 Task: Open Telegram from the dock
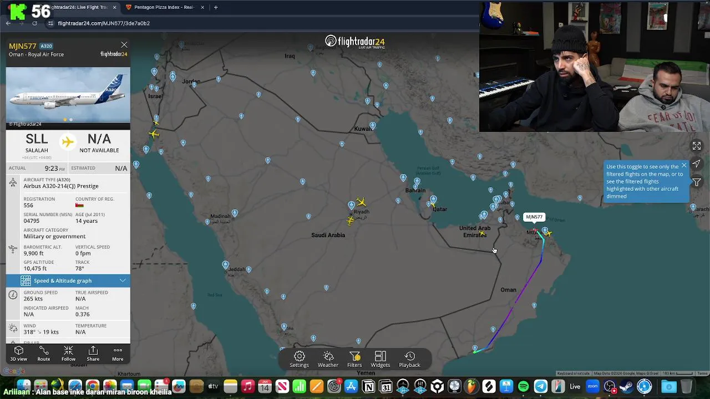pos(540,386)
